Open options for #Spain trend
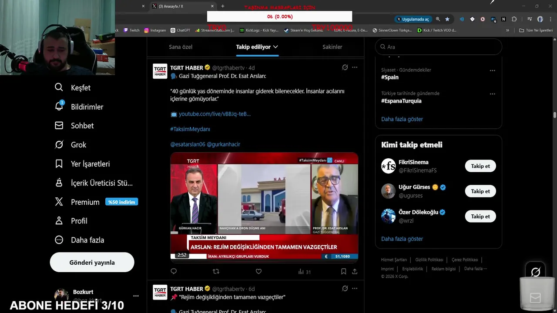The image size is (557, 313). tap(492, 70)
